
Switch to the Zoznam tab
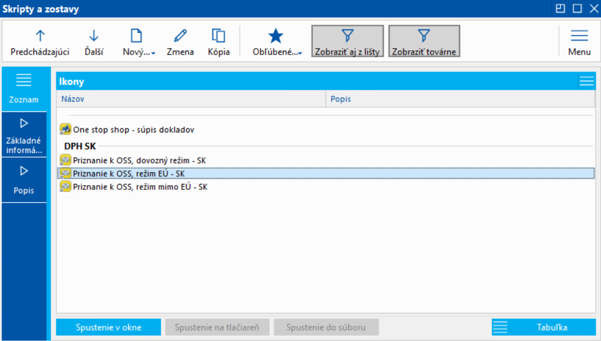[x=23, y=90]
